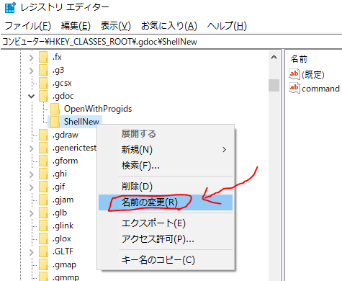The image size is (342, 281).
Task: Click the string icon beside command
Action: [x=294, y=88]
